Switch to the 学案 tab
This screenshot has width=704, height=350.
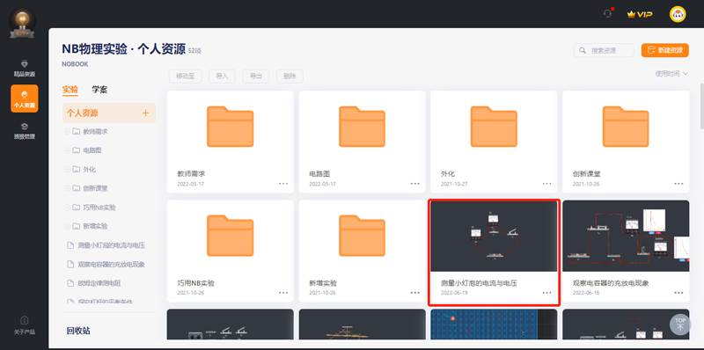point(99,90)
